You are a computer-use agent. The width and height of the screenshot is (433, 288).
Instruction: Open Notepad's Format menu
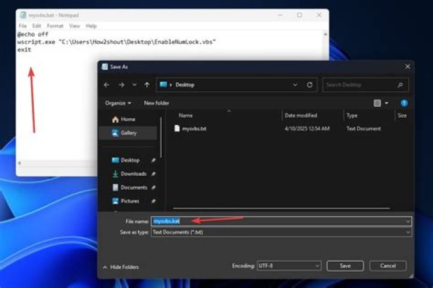(x=55, y=26)
